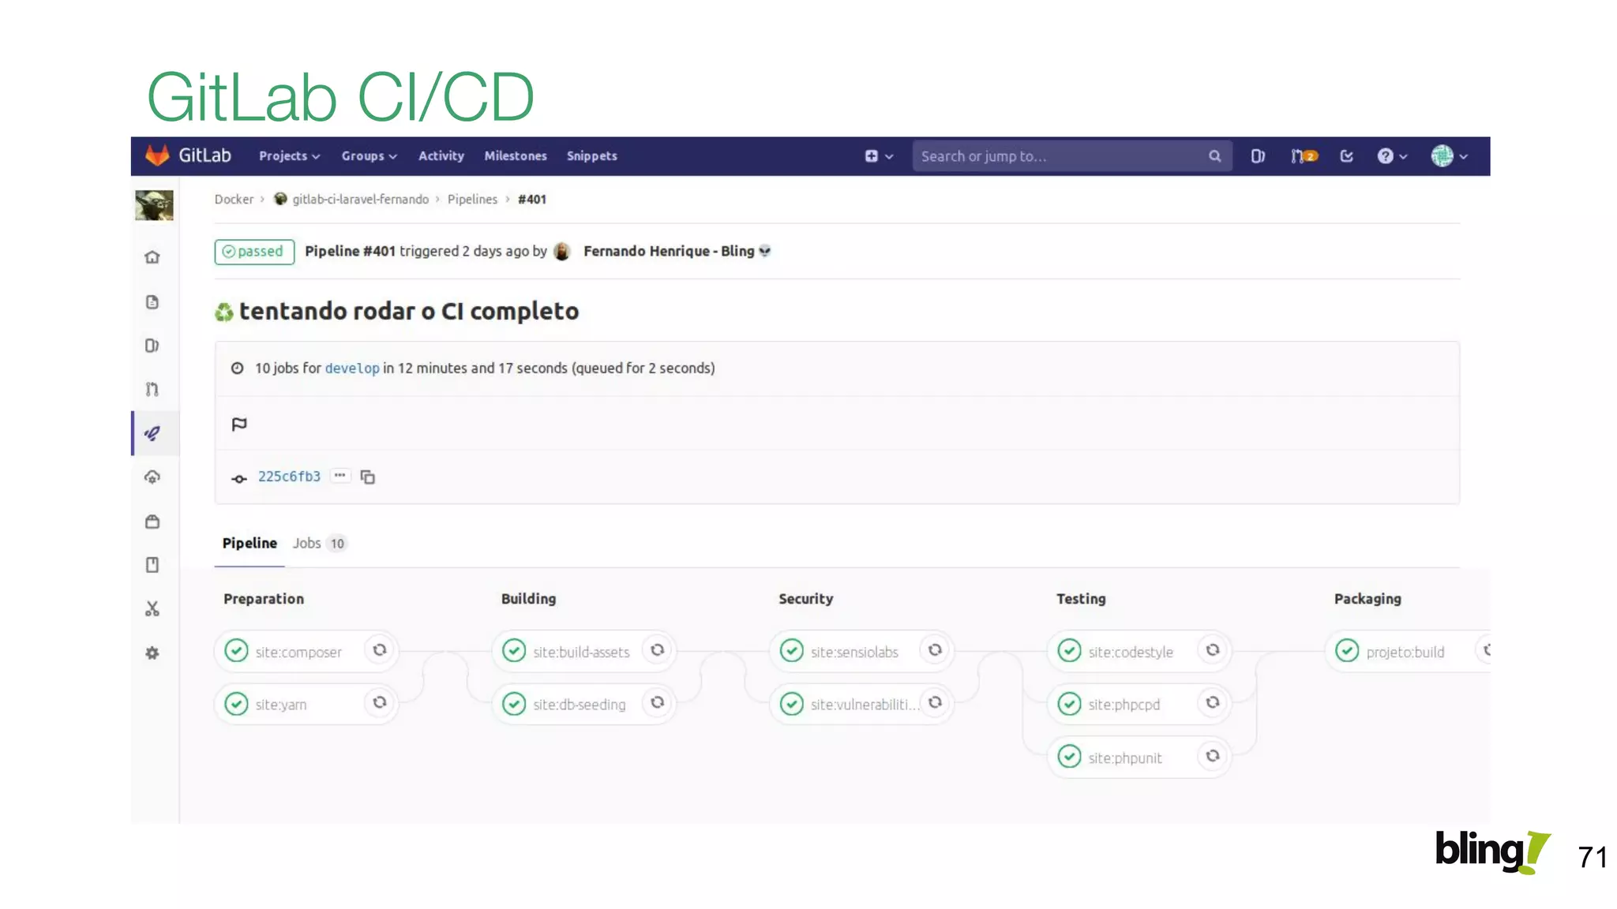The width and height of the screenshot is (1617, 909).
Task: Open Snippets from the top bar
Action: pyautogui.click(x=592, y=156)
